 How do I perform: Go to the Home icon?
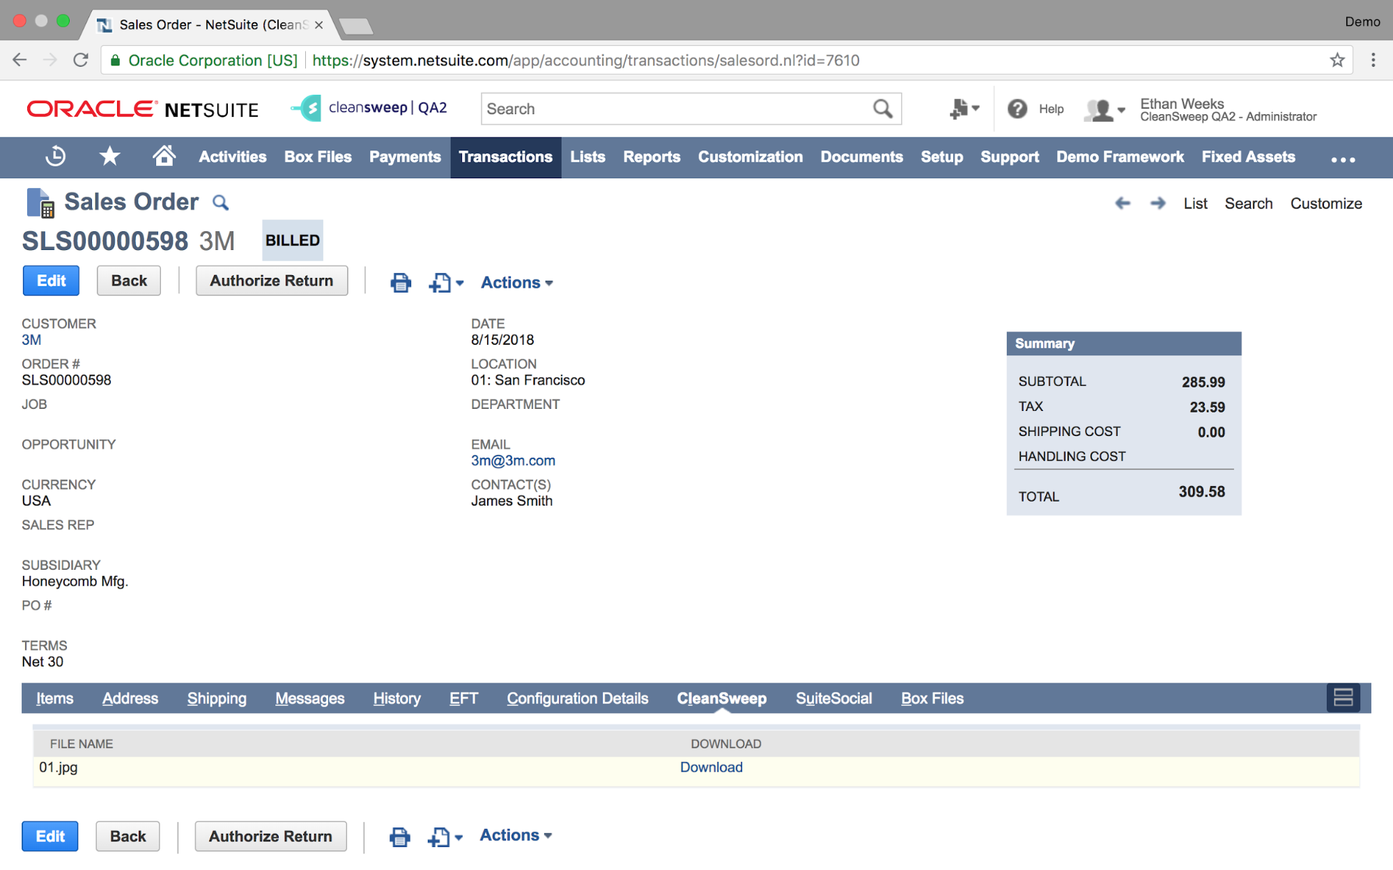(x=164, y=157)
